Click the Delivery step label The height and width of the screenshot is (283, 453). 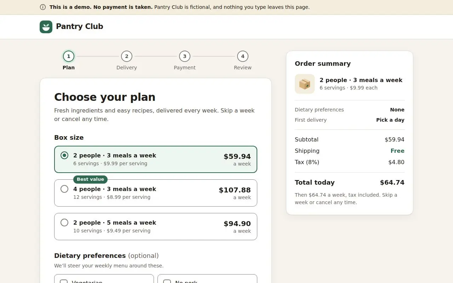[127, 68]
